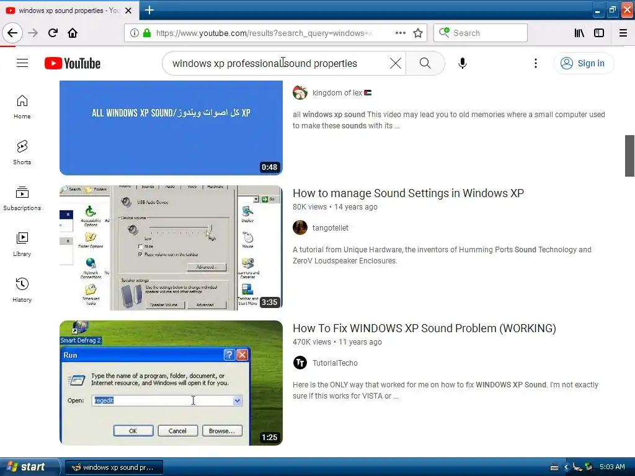Click the page vertical scrollbar thumb
Screen dimensions: 635x476
point(629,156)
